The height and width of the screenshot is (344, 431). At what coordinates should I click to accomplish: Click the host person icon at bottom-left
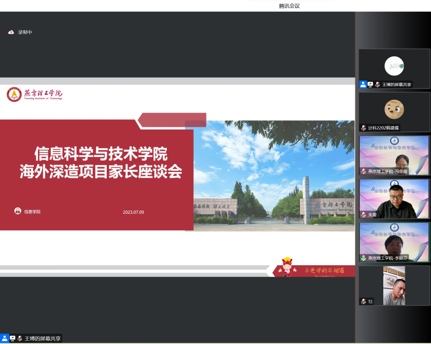pos(5,339)
